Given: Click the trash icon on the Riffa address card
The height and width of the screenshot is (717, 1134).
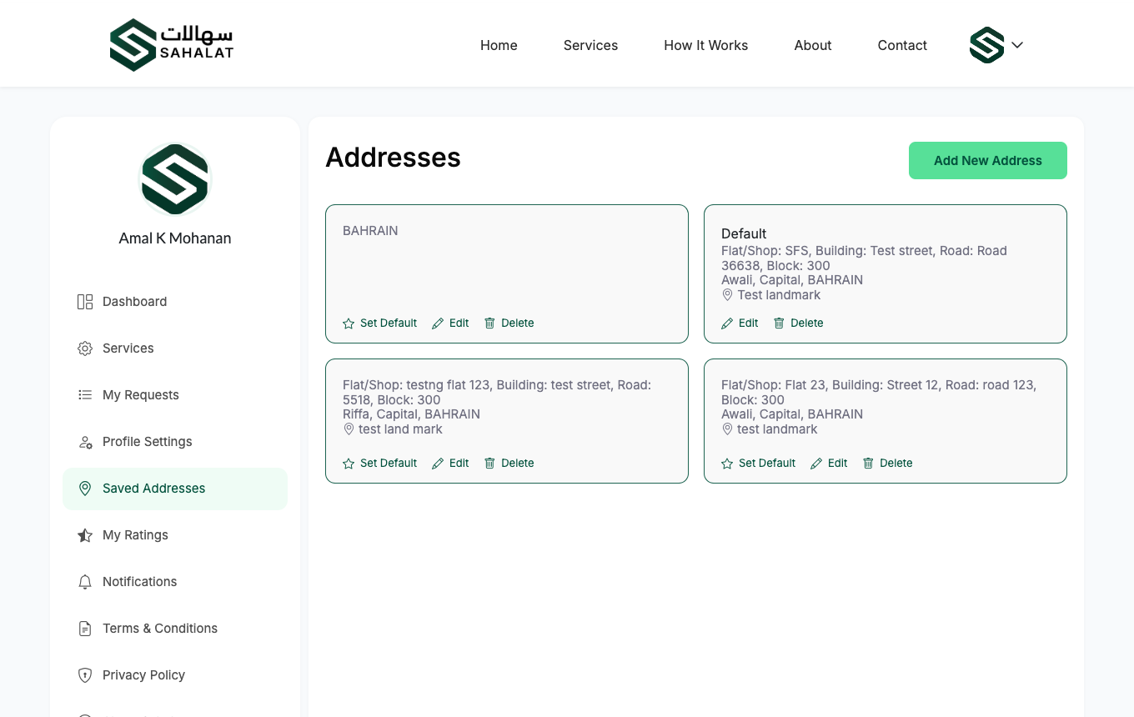Looking at the screenshot, I should point(489,464).
